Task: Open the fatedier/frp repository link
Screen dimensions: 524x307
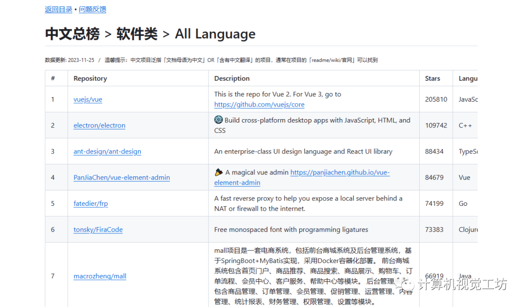Action: 91,203
